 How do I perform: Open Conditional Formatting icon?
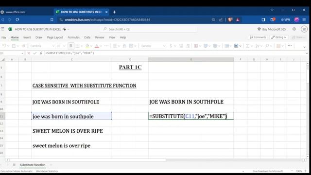coord(196,46)
